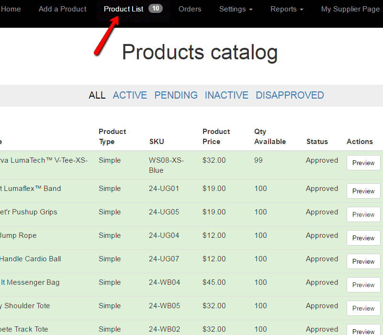383x335 pixels.
Task: Preview the Jump Rope product row
Action: click(363, 238)
